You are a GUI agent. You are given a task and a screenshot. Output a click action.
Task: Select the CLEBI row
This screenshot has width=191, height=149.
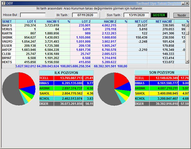93,54
